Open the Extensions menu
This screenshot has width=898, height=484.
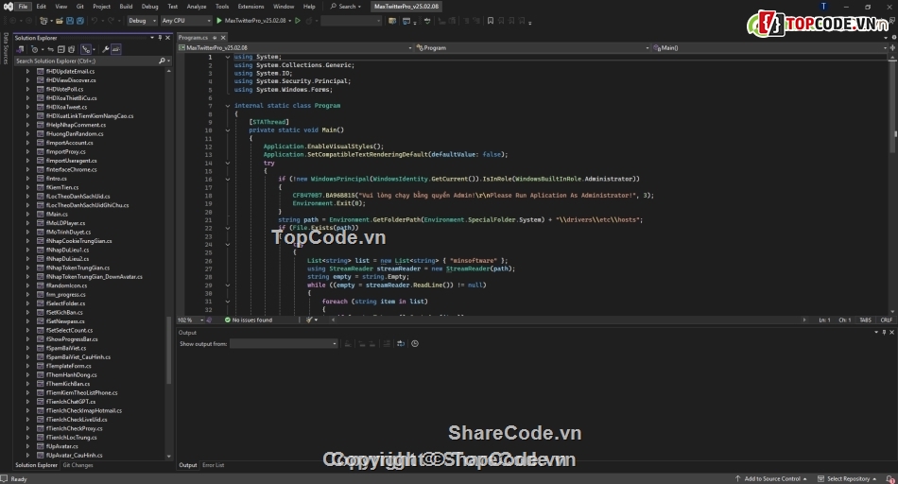click(250, 7)
